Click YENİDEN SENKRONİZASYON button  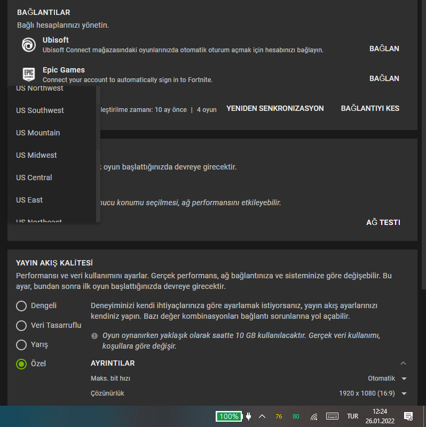coord(275,108)
